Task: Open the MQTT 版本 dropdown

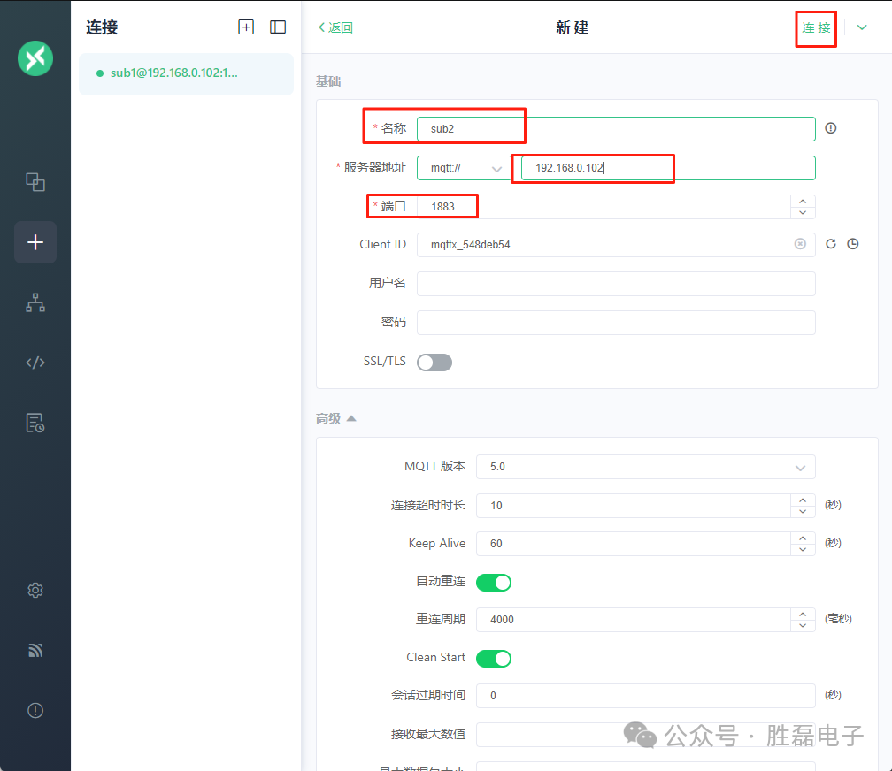Action: click(646, 467)
